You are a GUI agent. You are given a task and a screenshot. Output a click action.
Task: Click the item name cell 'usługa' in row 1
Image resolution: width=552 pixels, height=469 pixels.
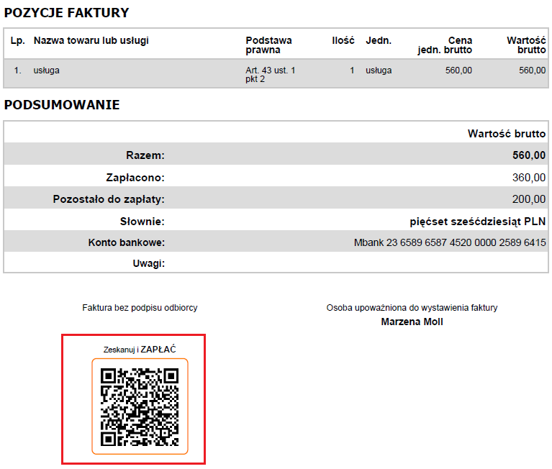tap(47, 70)
